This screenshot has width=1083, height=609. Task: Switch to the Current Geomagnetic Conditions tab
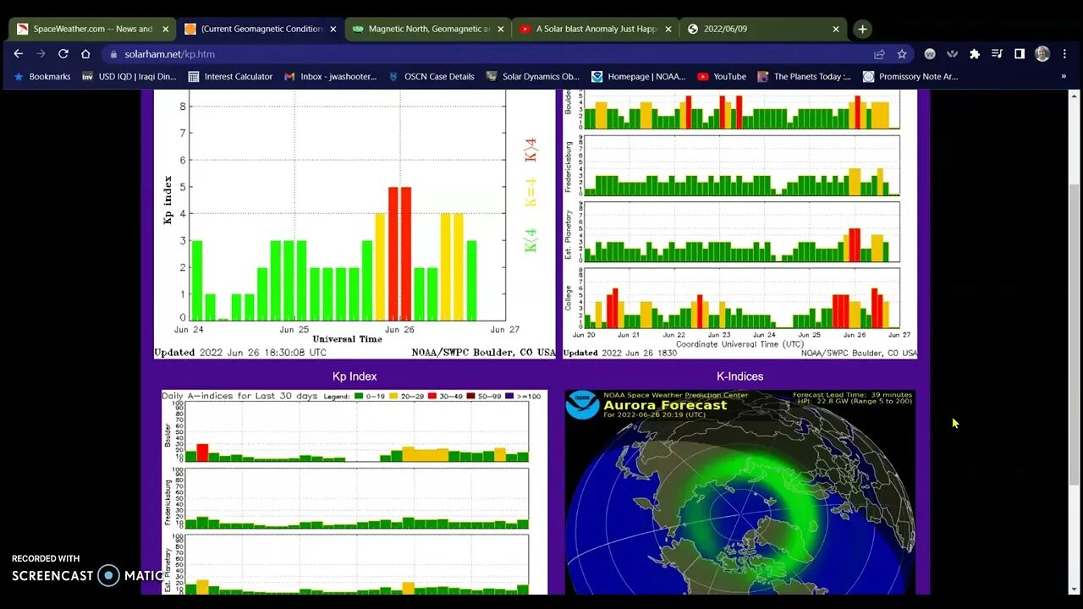point(261,29)
